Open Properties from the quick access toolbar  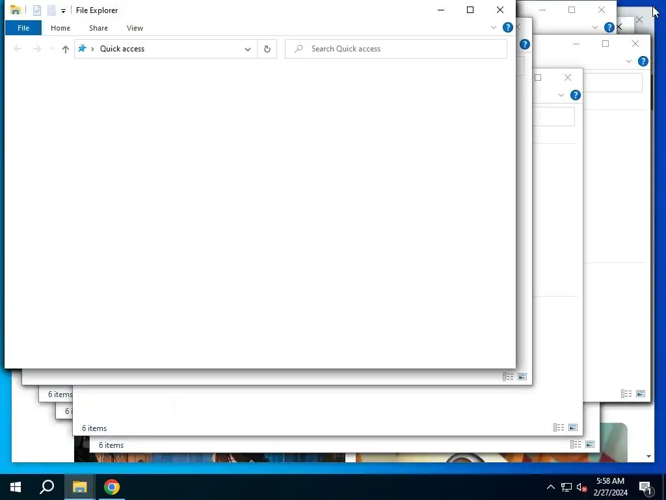[37, 10]
